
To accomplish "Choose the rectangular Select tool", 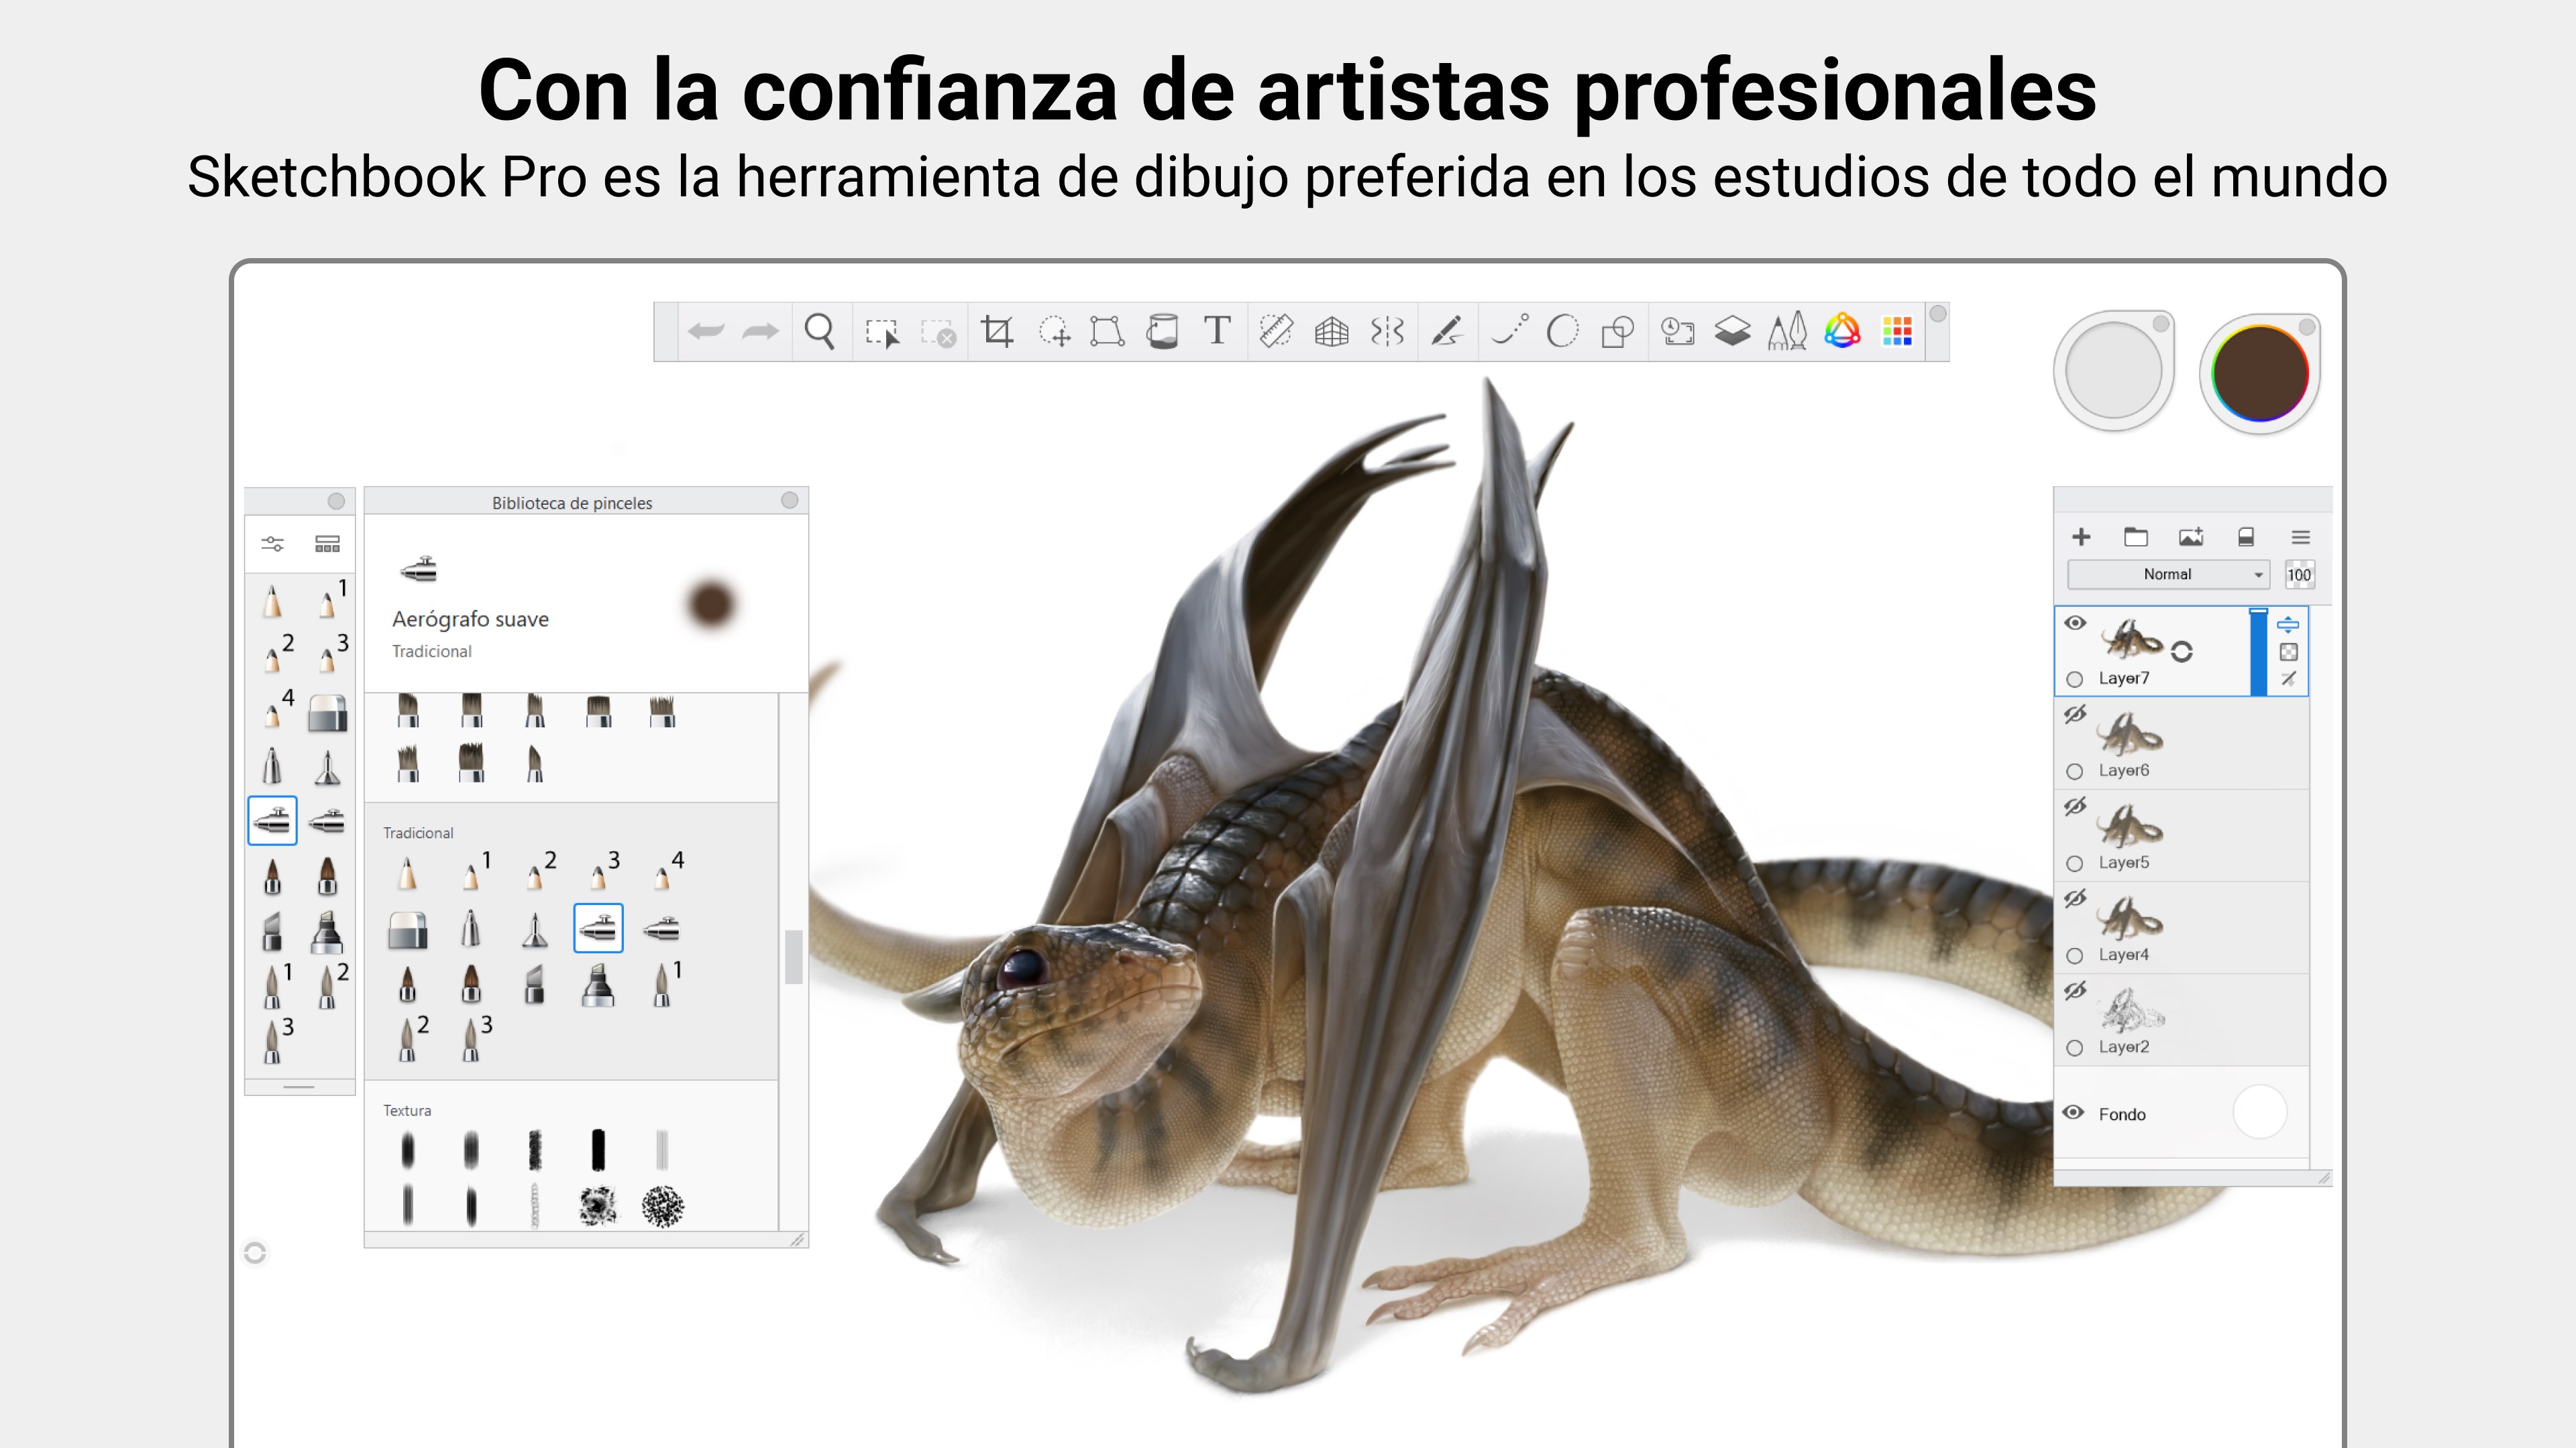I will coord(882,332).
